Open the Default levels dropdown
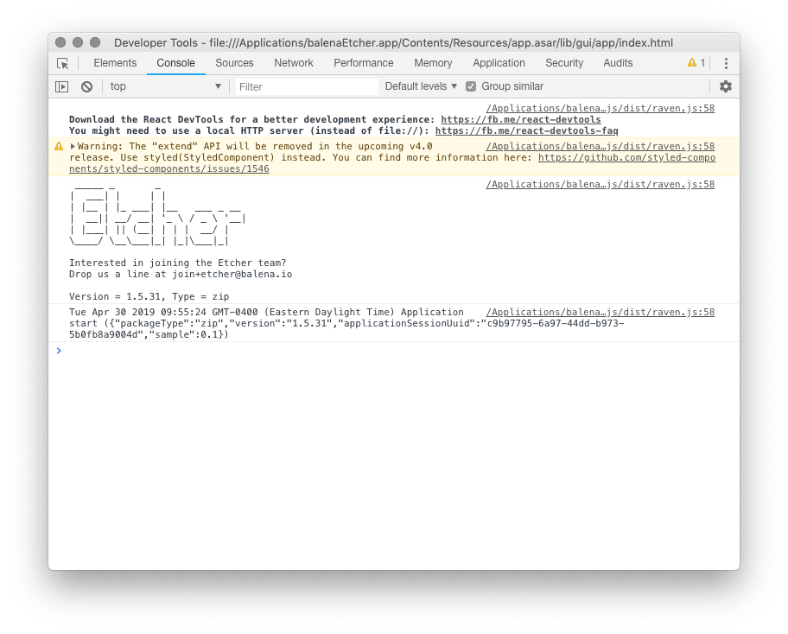 [x=421, y=86]
